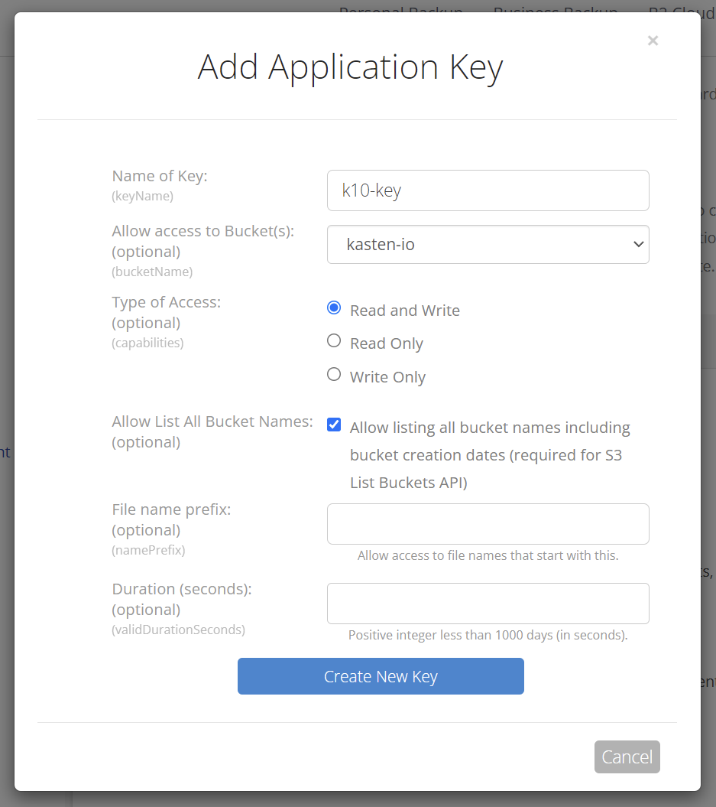Click the '(validDurationSeconds)' parameter text
This screenshot has height=807, width=716.
(178, 630)
